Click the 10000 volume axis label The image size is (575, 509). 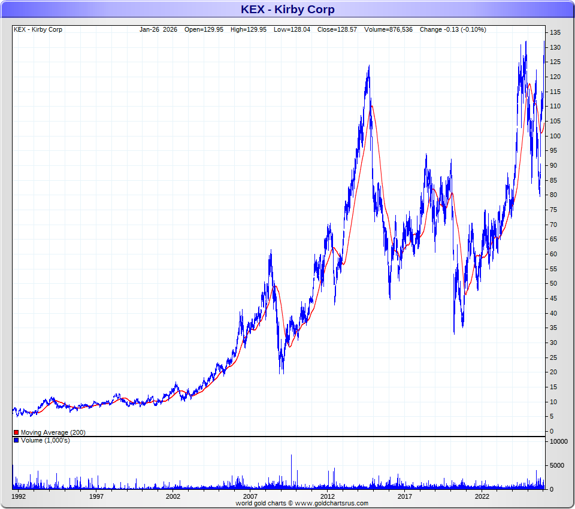coord(558,441)
